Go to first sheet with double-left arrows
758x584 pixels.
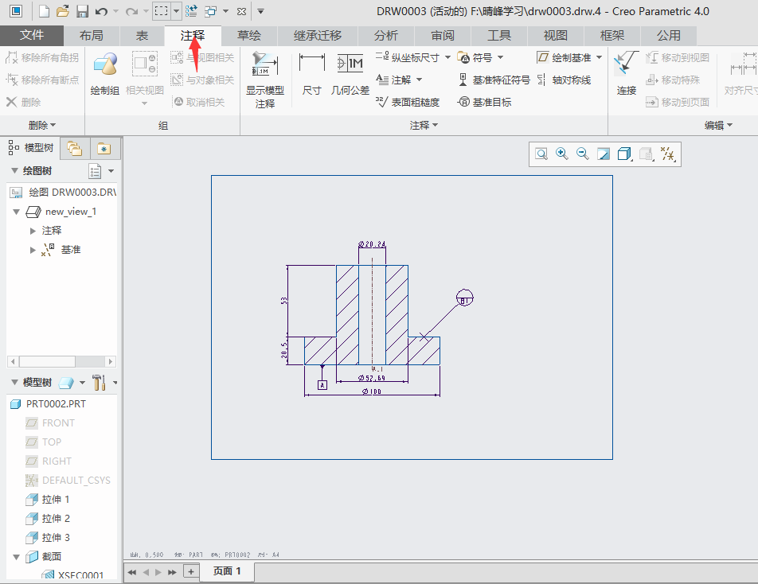point(132,572)
